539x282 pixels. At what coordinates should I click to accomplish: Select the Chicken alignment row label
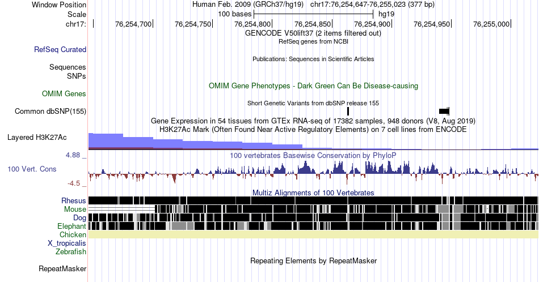pyautogui.click(x=73, y=234)
